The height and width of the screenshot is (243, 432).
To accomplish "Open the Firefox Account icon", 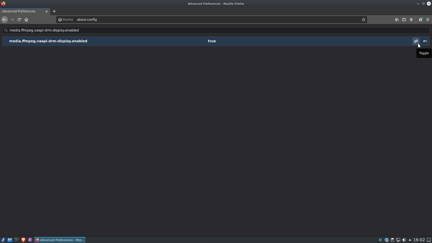I will (411, 19).
